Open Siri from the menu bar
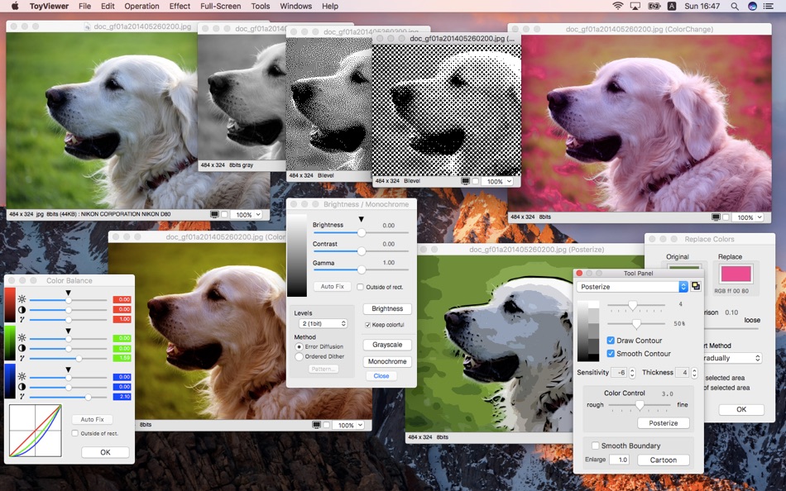This screenshot has height=491, width=786. coord(752,6)
